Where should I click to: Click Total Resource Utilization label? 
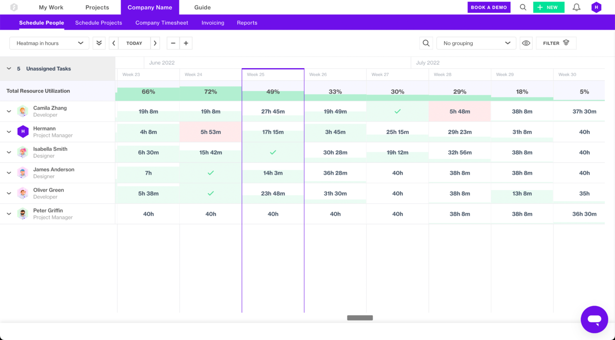click(x=38, y=91)
